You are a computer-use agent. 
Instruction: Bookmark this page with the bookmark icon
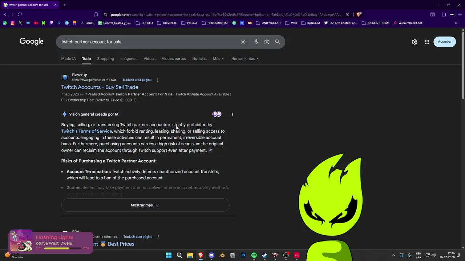coord(96,14)
